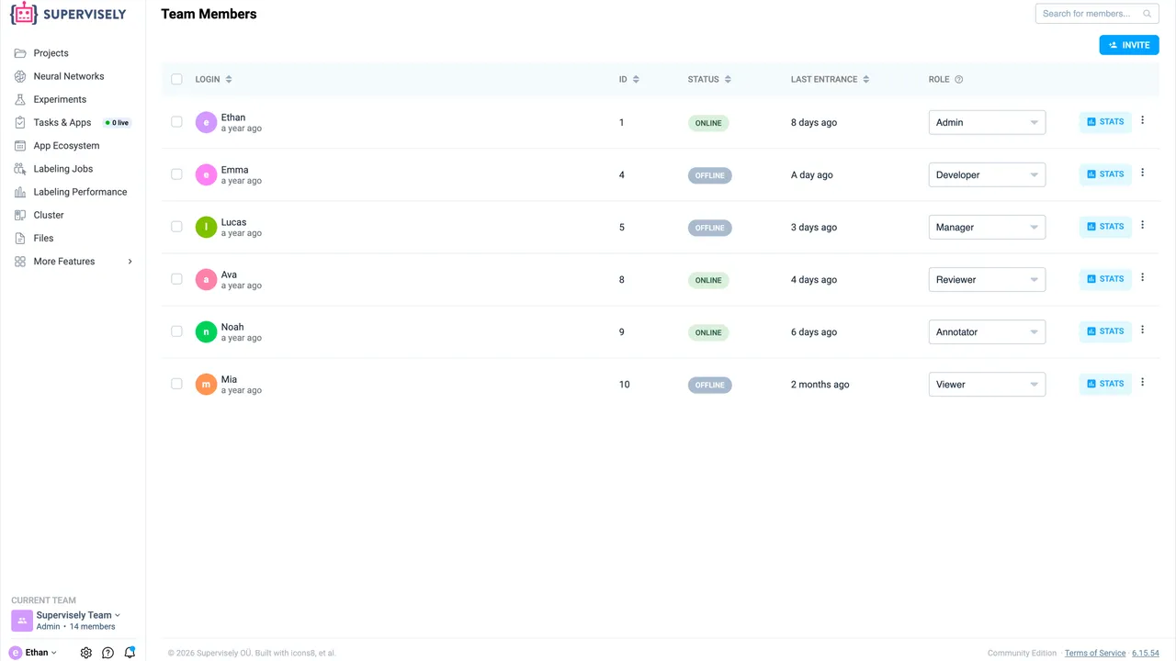
Task: Select the checkbox for Mia
Action: (x=176, y=384)
